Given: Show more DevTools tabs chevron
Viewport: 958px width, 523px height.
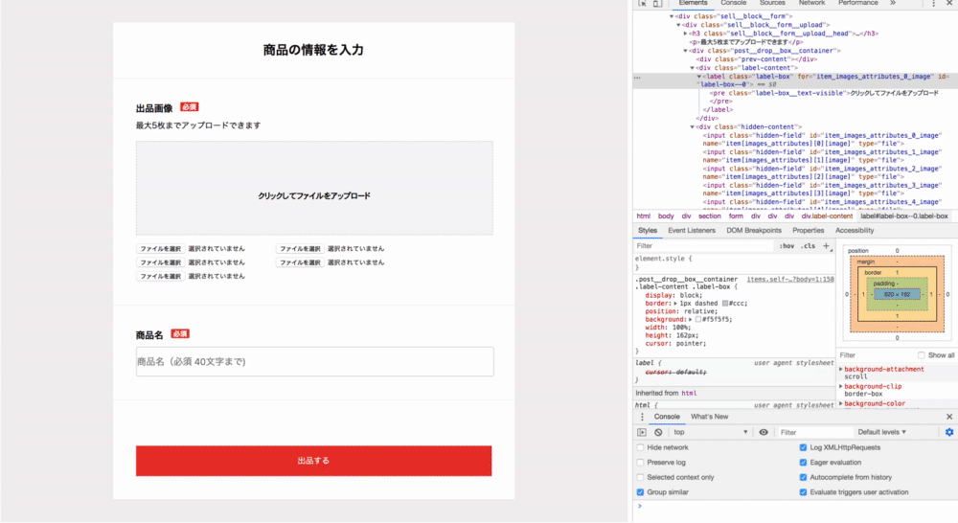Looking at the screenshot, I should coord(893,3).
